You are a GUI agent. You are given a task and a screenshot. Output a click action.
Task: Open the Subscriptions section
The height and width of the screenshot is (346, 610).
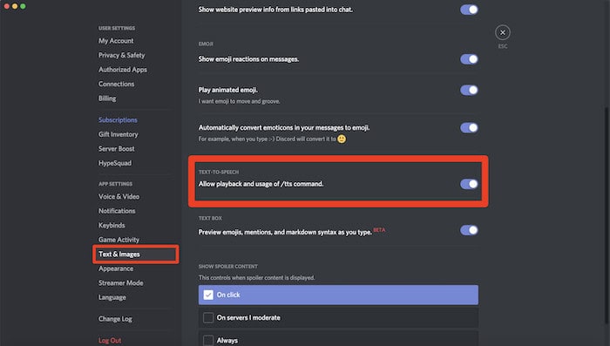pyautogui.click(x=118, y=120)
